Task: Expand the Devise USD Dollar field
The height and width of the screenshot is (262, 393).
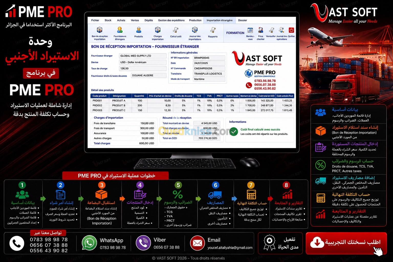Action: [143, 62]
